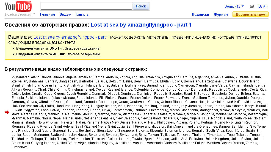Click the WMG content owner line
This screenshot has height=152, width=271.
tap(58, 54)
